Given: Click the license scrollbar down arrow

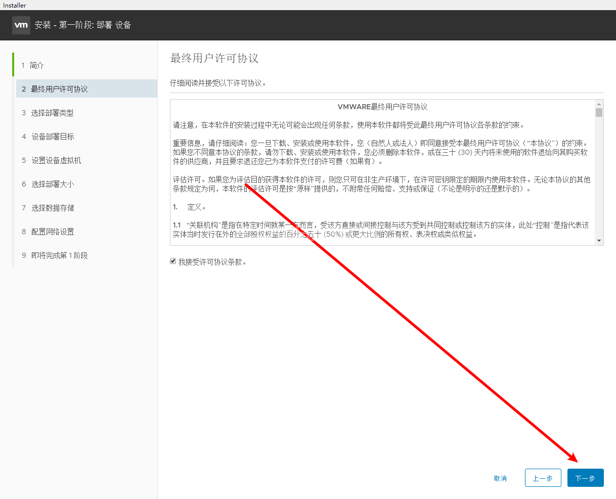Looking at the screenshot, I should 599,241.
